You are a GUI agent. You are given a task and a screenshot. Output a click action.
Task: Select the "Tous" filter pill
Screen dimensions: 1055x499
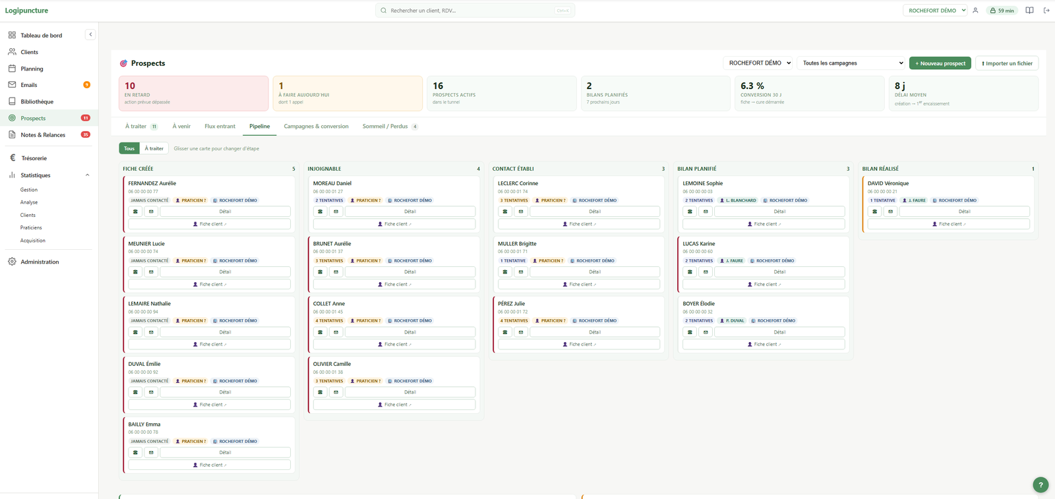[x=129, y=148]
